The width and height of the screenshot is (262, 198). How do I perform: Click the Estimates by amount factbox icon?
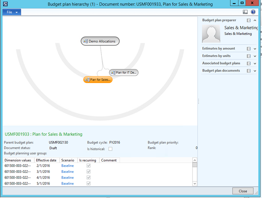[x=249, y=49]
